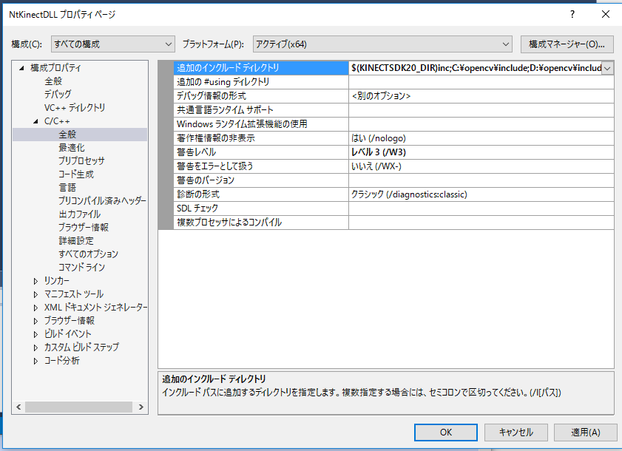Viewport: 622px width, 451px height.
Task: Select プリプロセッサ in the tree
Action: (81, 161)
